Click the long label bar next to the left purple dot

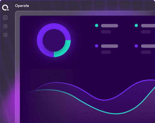110,46
